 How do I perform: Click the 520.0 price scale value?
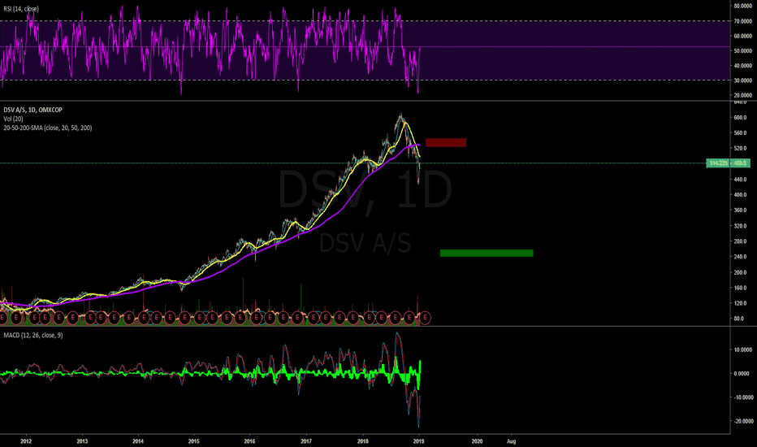point(740,149)
